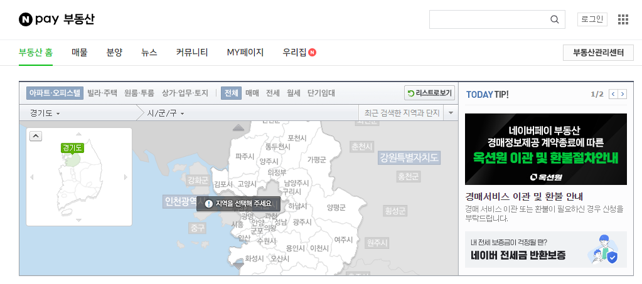Expand recently searched regions dropdown arrow
Viewport: 642px width, 284px height.
[x=451, y=113]
